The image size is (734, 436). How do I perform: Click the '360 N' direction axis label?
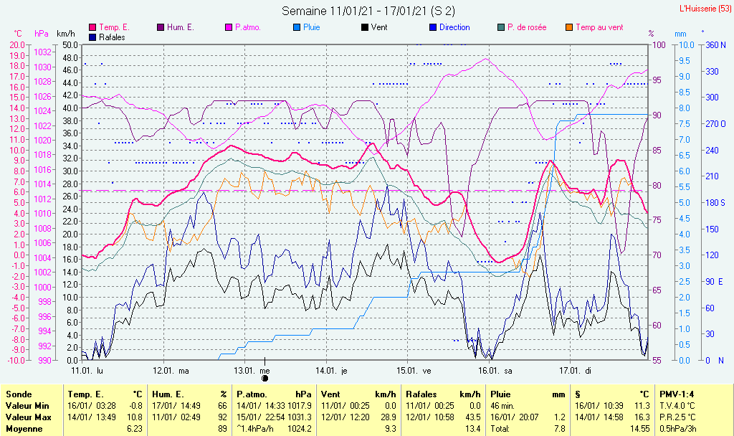pos(716,45)
